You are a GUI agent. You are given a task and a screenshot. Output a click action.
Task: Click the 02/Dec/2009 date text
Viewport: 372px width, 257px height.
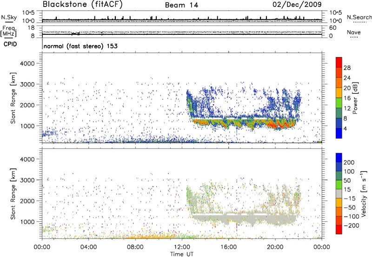click(297, 4)
